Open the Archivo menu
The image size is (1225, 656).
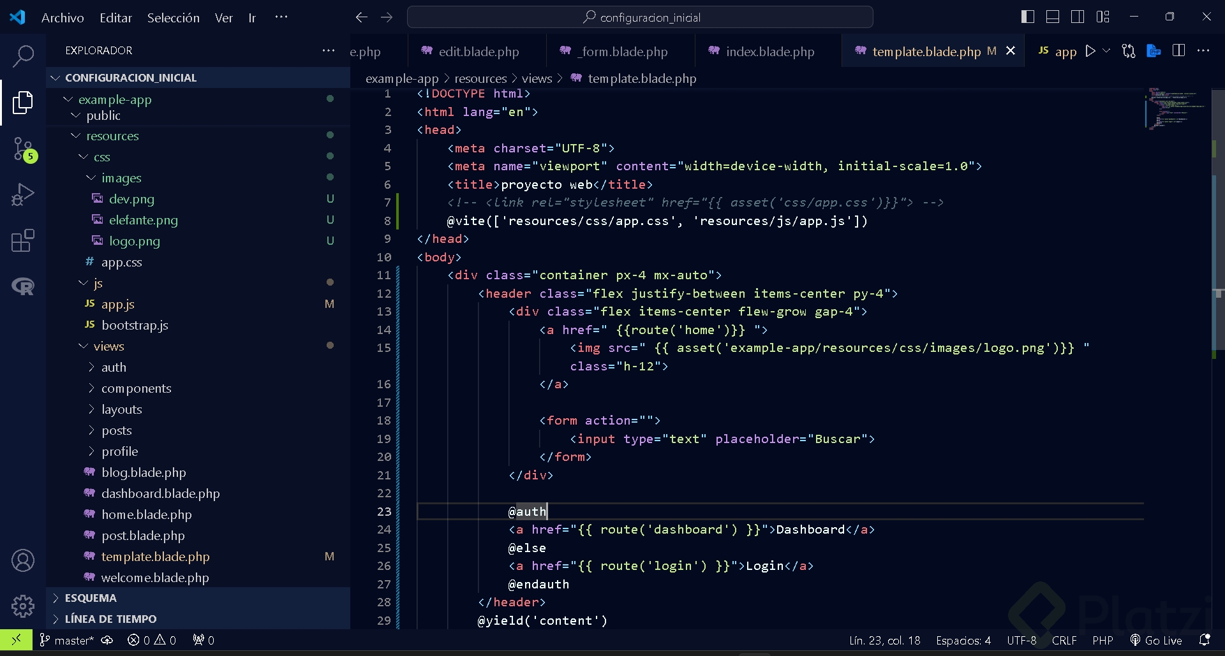pyautogui.click(x=63, y=18)
